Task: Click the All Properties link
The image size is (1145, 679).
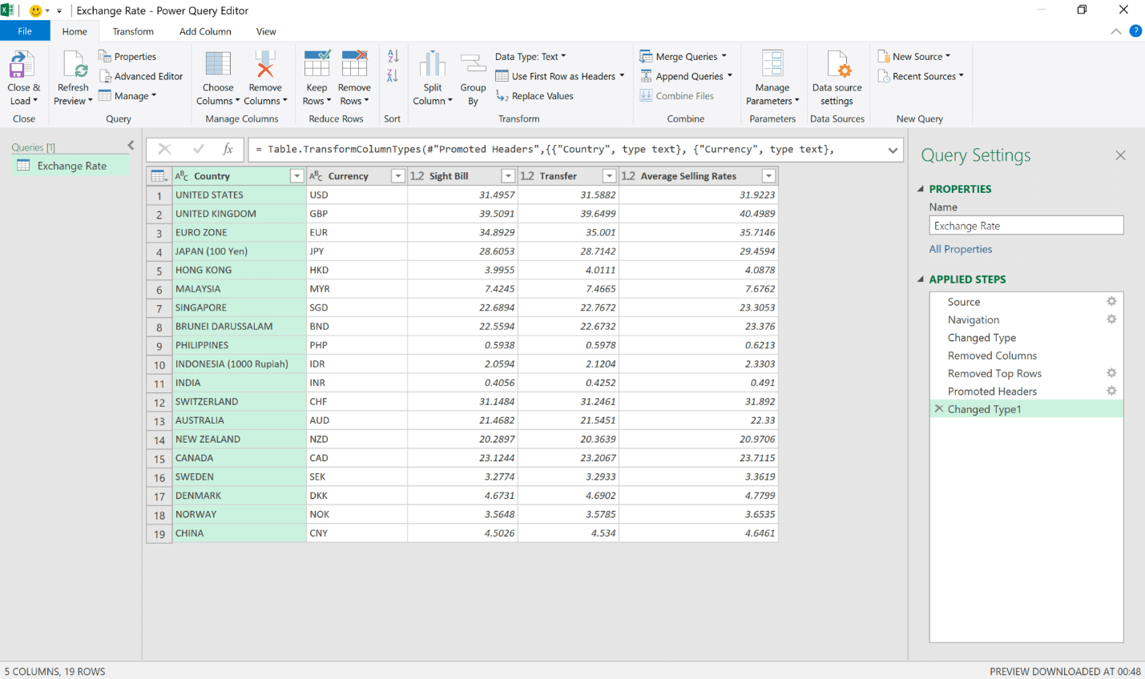Action: [961, 248]
